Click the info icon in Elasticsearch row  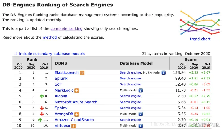[163, 73]
